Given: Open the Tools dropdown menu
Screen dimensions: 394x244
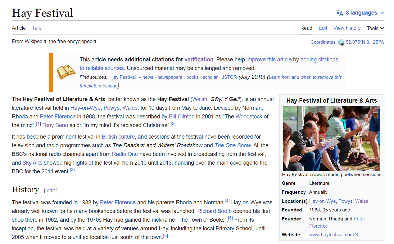Looking at the screenshot, I should coord(375,28).
